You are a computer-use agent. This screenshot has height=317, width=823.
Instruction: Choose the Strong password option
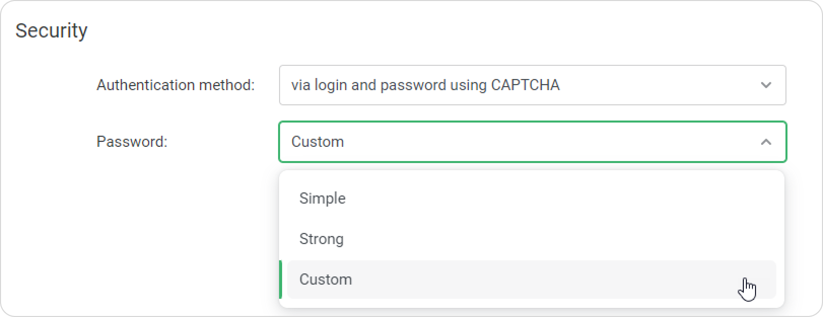point(531,239)
